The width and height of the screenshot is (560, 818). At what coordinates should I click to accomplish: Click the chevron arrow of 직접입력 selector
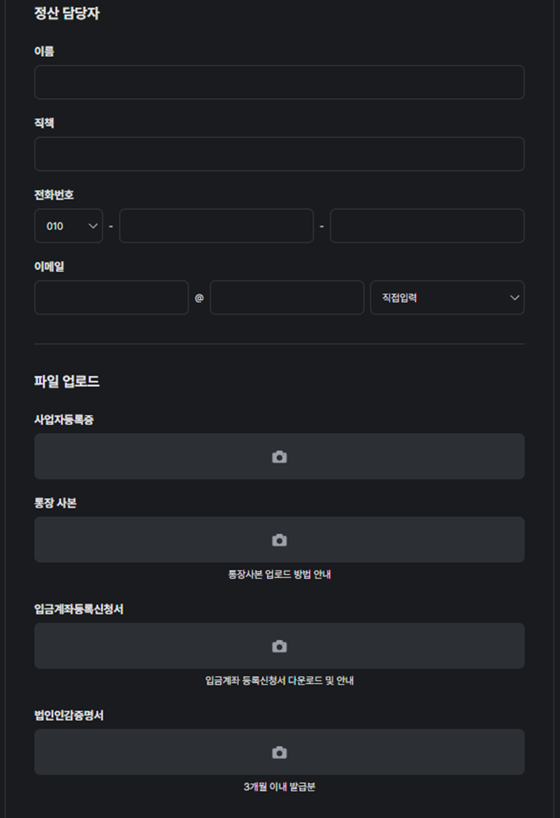(515, 298)
